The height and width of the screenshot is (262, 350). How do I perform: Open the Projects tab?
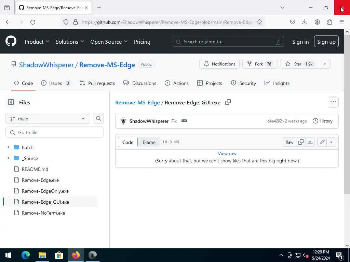point(210,83)
